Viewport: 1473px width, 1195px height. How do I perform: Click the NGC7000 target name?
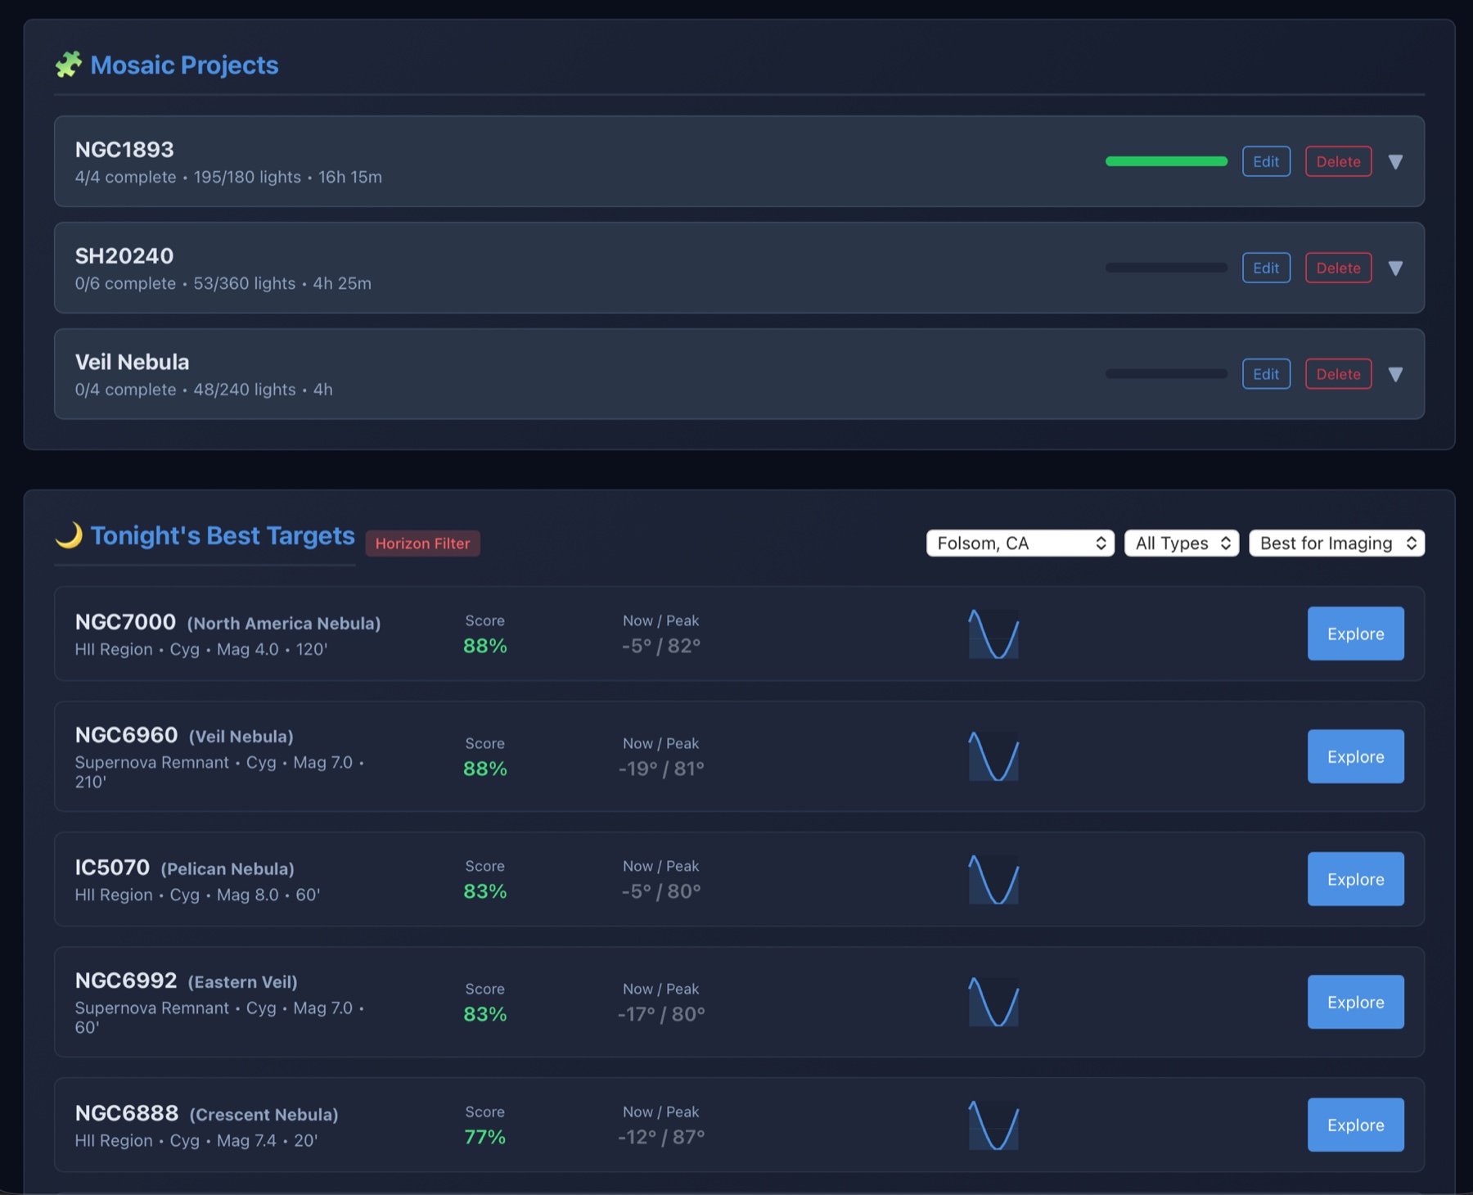(125, 622)
